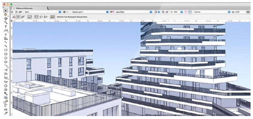Open the Design Layer dropdown
This screenshot has width=253, height=119.
[90, 12]
